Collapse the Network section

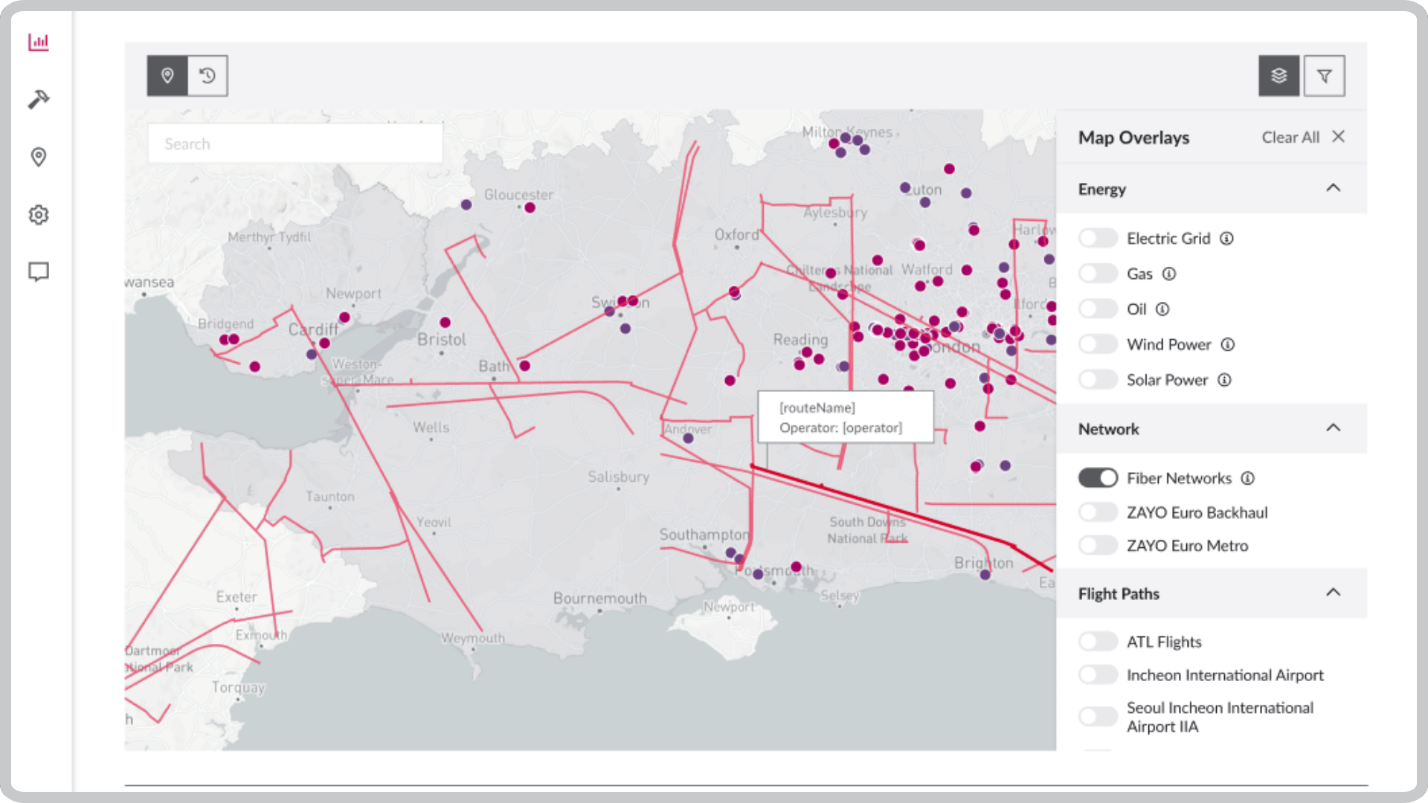pyautogui.click(x=1334, y=428)
